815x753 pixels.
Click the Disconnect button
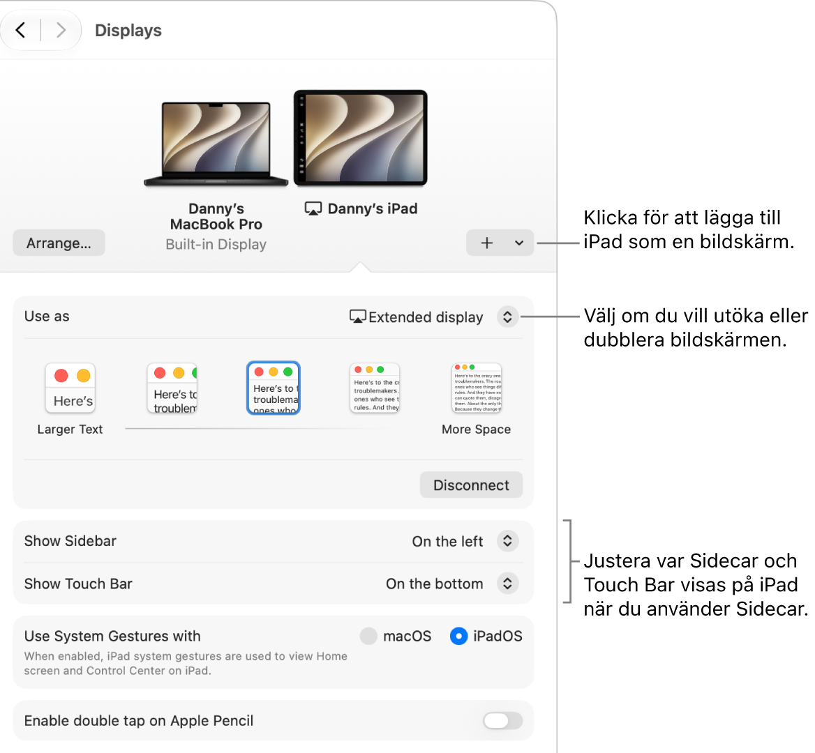(471, 485)
